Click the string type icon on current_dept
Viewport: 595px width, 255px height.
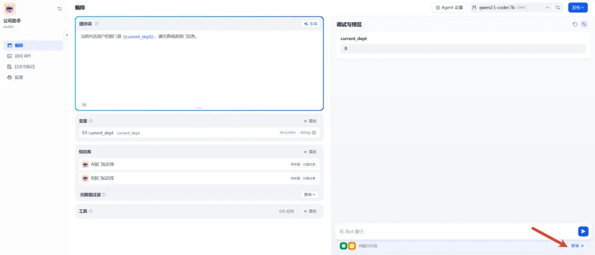(314, 133)
